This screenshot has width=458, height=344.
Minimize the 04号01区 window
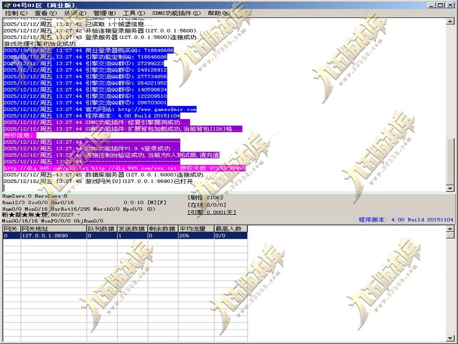pos(432,5)
